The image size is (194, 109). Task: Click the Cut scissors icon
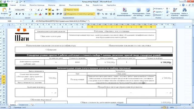10,9
